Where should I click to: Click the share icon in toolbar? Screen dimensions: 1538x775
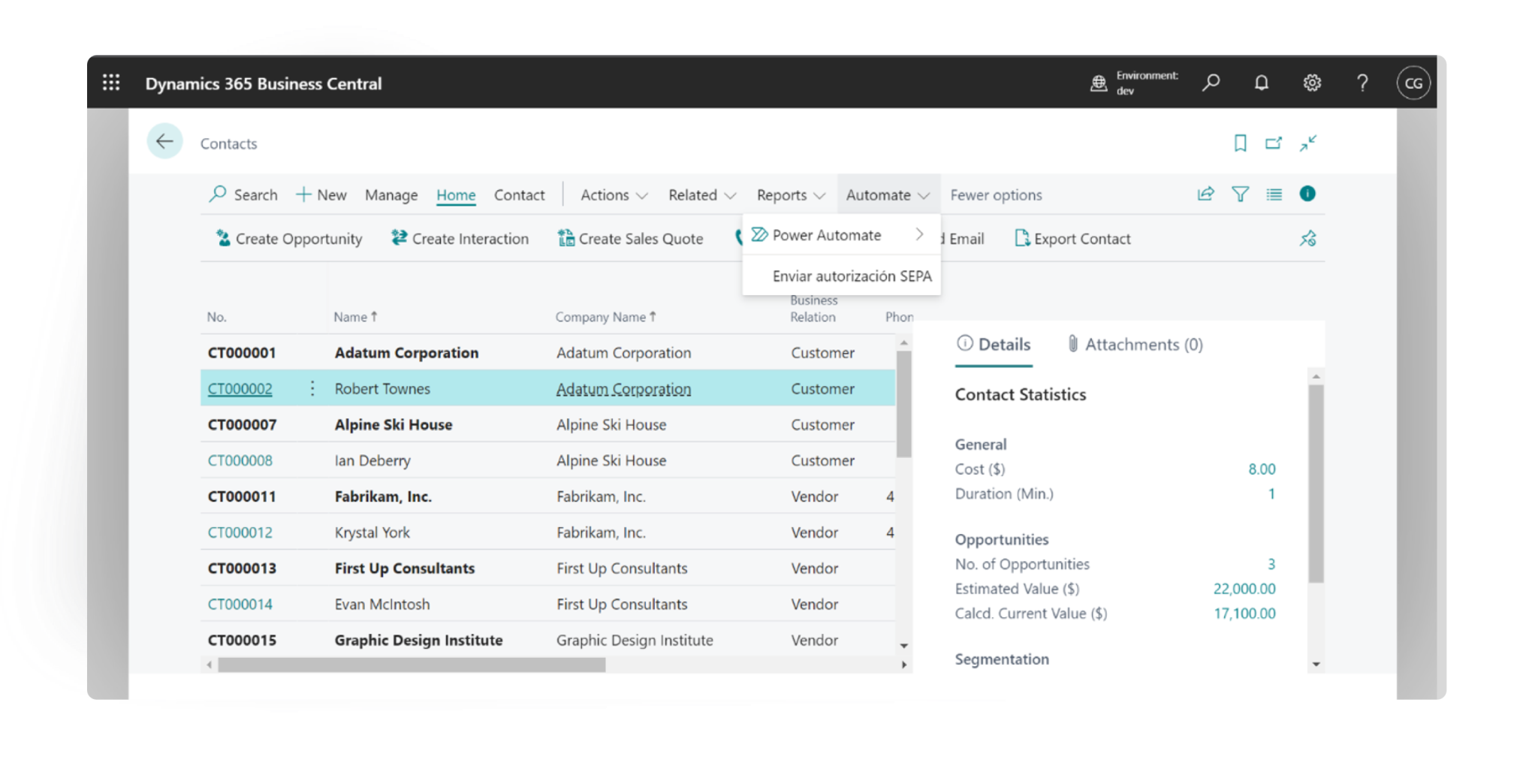point(1205,195)
